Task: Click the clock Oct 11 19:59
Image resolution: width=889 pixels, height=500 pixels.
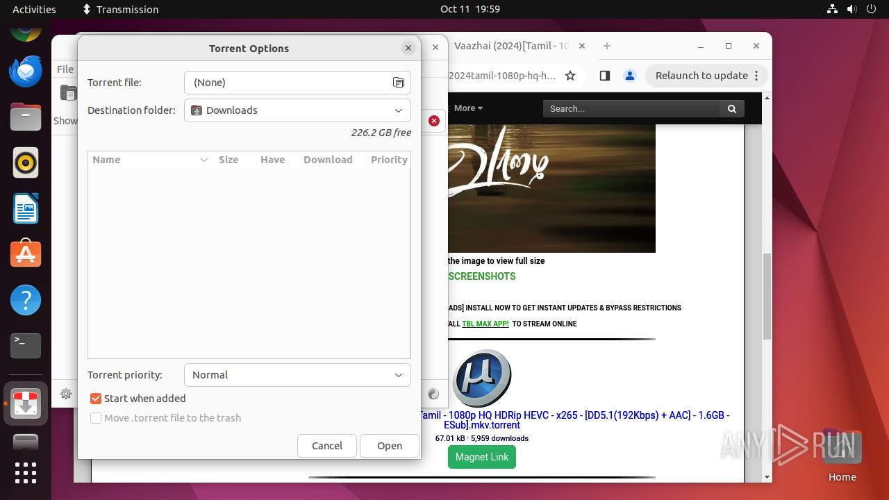Action: pyautogui.click(x=470, y=9)
